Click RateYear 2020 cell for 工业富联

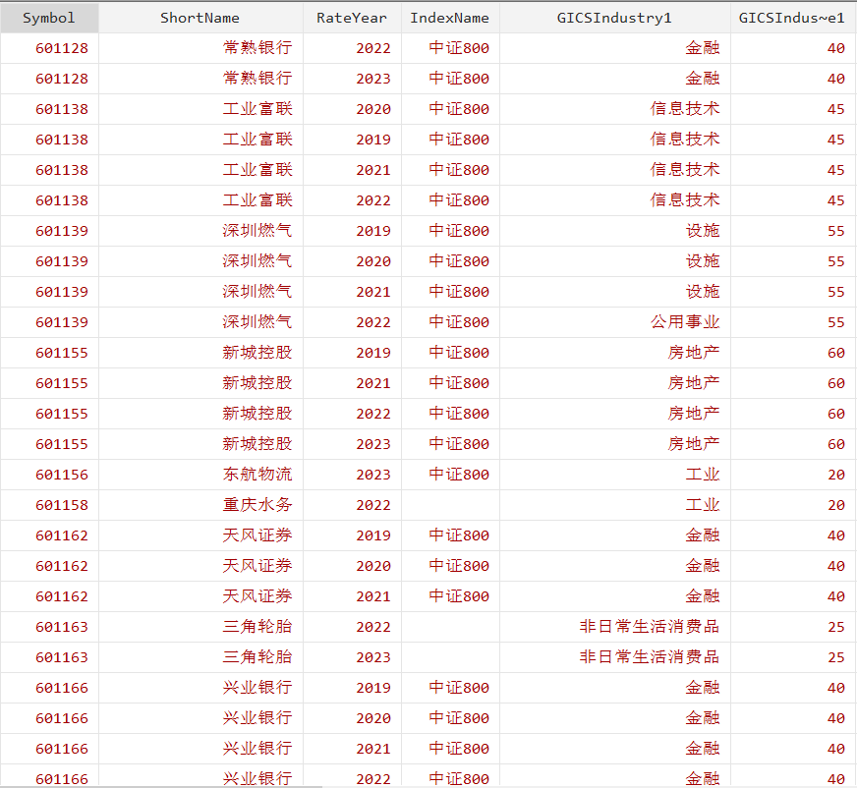pos(352,109)
